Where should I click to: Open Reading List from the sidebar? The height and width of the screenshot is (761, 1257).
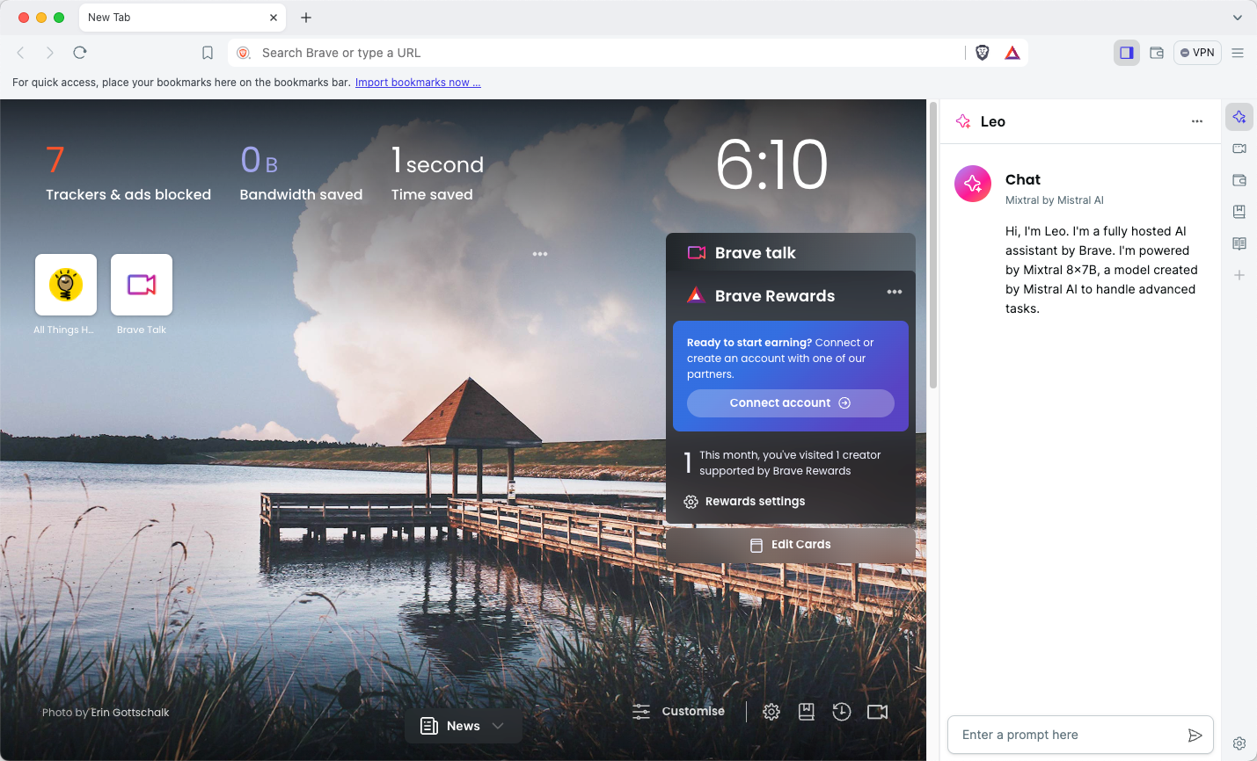click(x=1239, y=243)
